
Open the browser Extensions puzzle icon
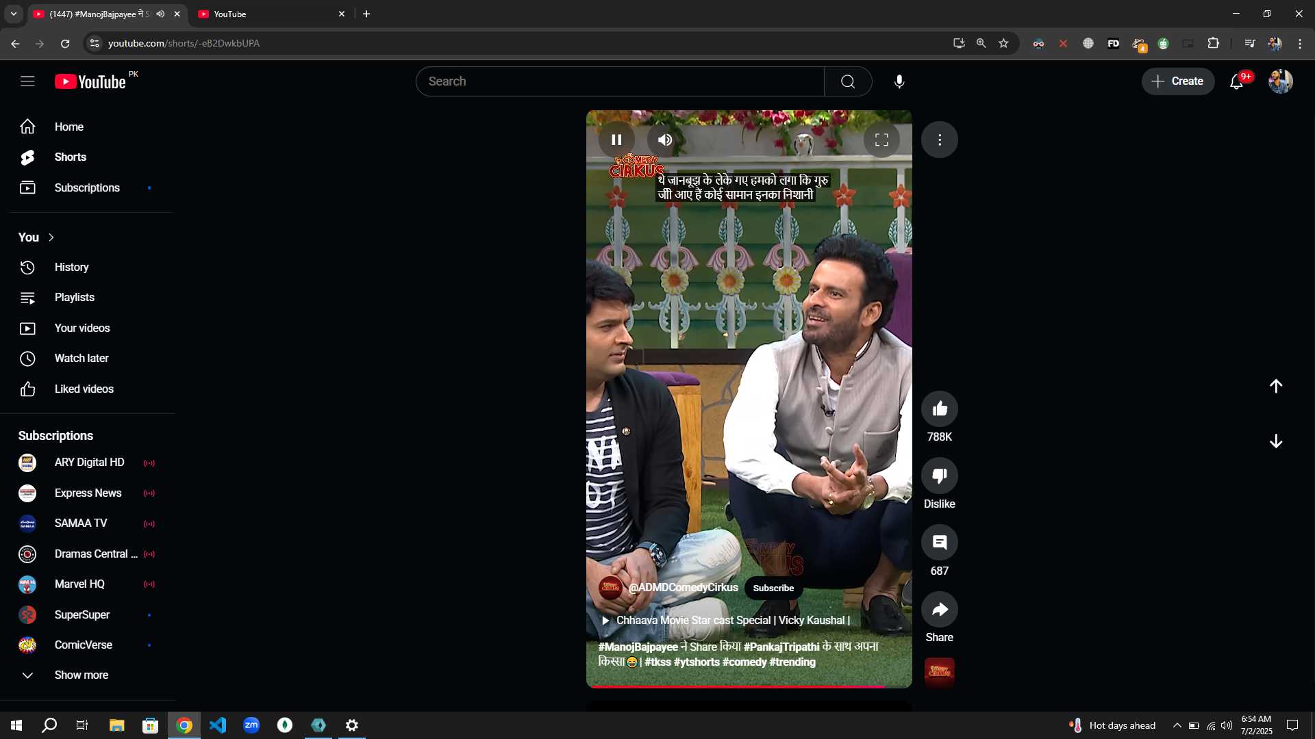tap(1213, 43)
